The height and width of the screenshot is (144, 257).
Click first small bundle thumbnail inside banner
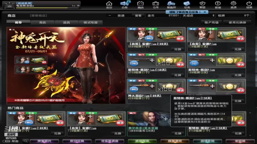point(31,60)
